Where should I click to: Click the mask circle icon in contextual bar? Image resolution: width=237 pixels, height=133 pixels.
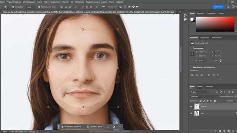114,127
